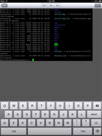Tap the 'vmlinuz.old' symlink name
This screenshot has height=136, width=102.
pyautogui.click(x=60, y=56)
